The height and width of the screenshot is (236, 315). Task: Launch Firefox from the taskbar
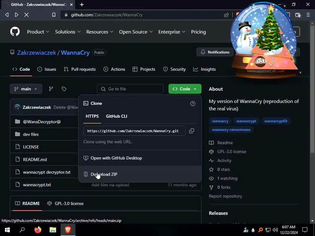point(38,230)
